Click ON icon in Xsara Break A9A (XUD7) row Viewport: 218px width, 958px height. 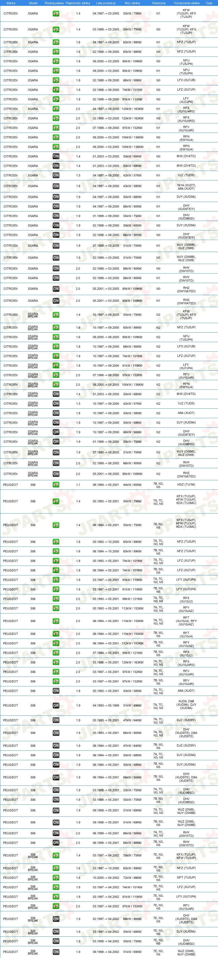56,413
